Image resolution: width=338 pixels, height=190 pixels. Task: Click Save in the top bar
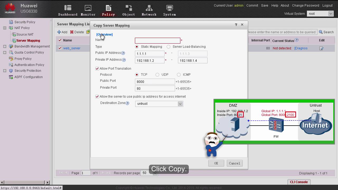point(265,6)
